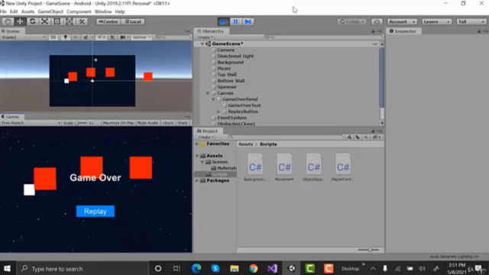The width and height of the screenshot is (489, 275).
Task: Open custom editor tools icon
Action: pyautogui.click(x=82, y=21)
